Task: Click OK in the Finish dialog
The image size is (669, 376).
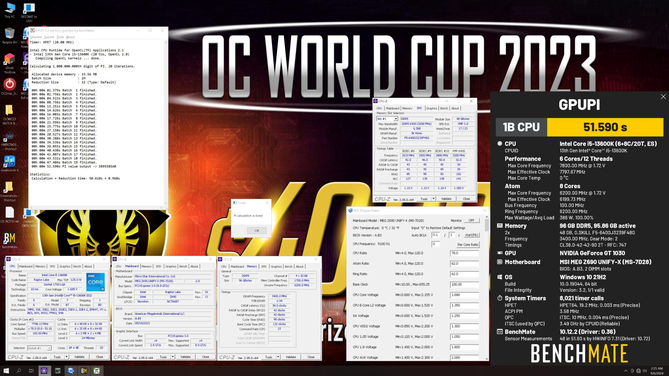Action: point(257,231)
